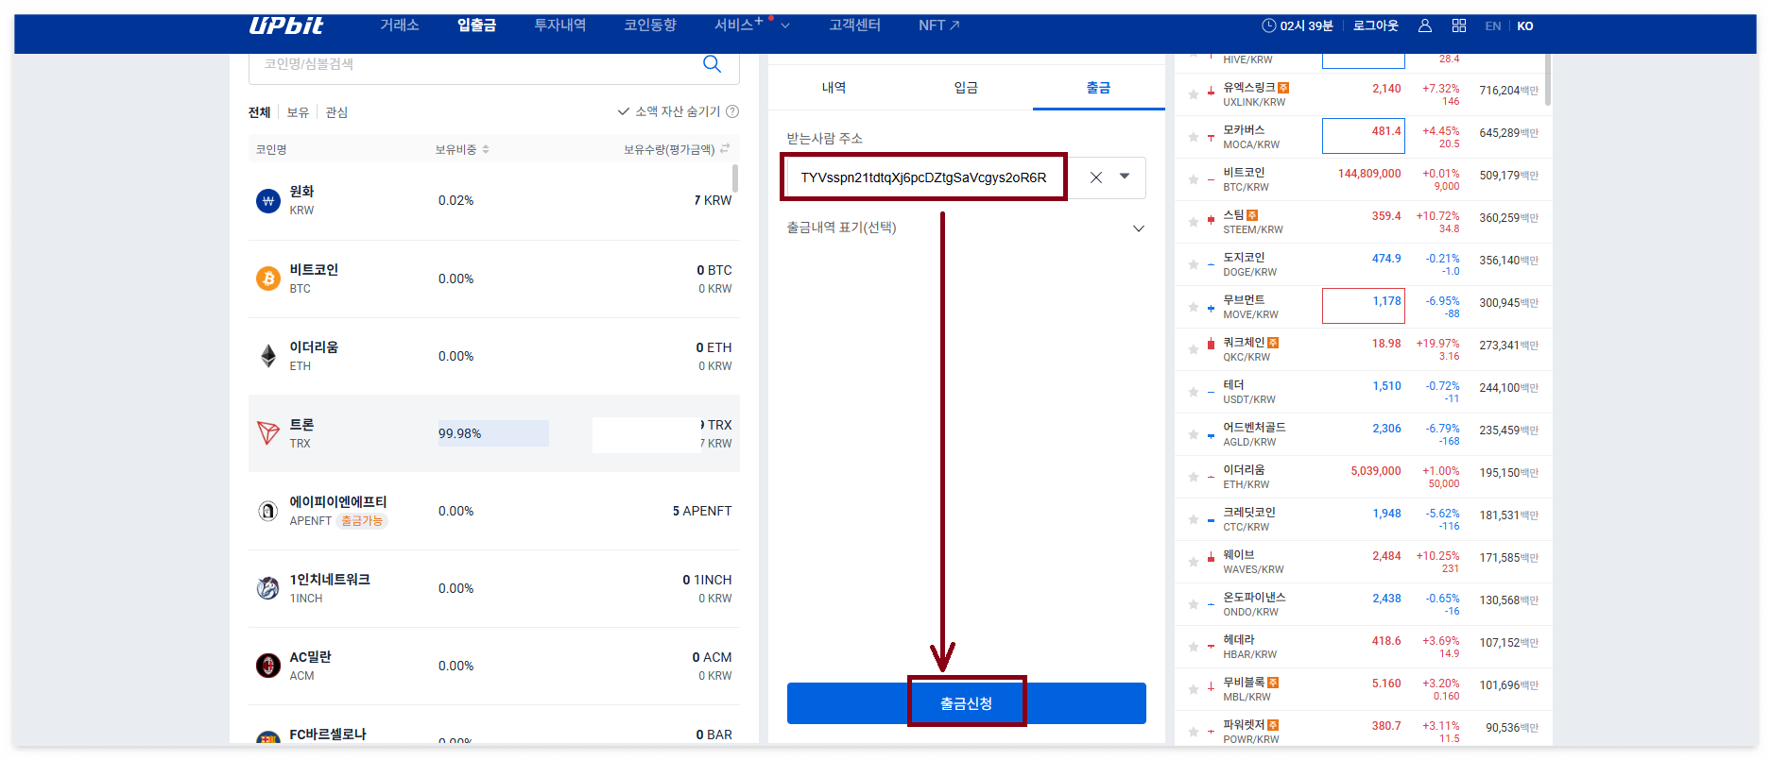The width and height of the screenshot is (1771, 760).
Task: Toggle favorite star for 유엑스링크 UXLINK/KRW
Action: tap(1193, 94)
